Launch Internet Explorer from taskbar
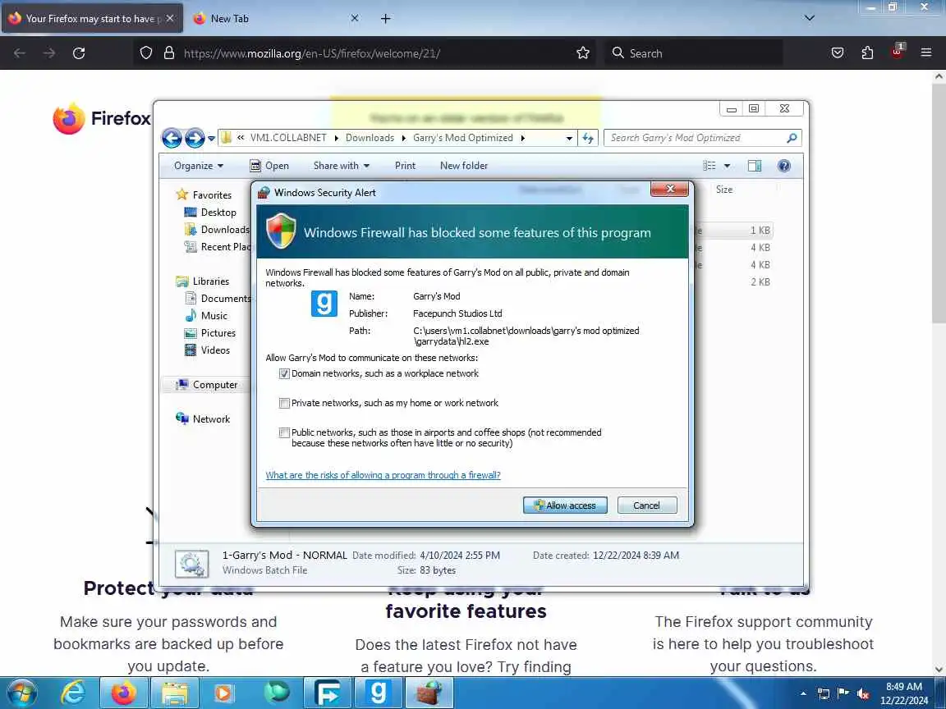Viewport: 946px width, 709px height. coord(73,693)
